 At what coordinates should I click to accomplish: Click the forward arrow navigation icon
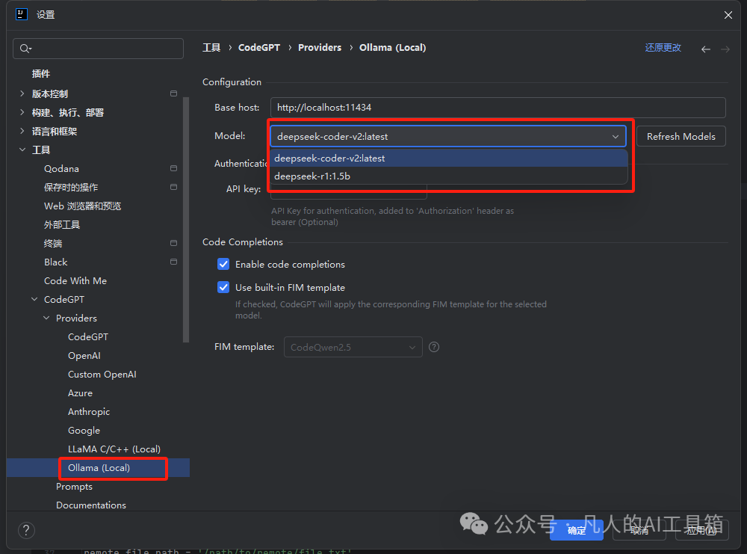725,49
